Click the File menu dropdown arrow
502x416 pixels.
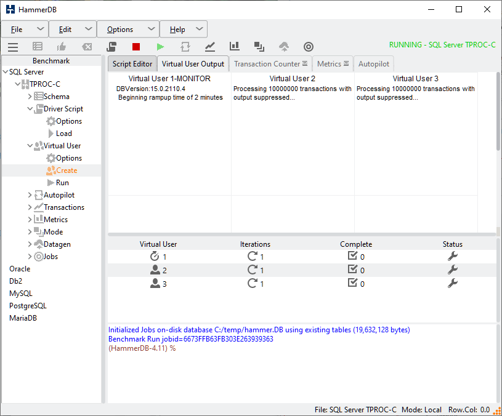tap(40, 29)
